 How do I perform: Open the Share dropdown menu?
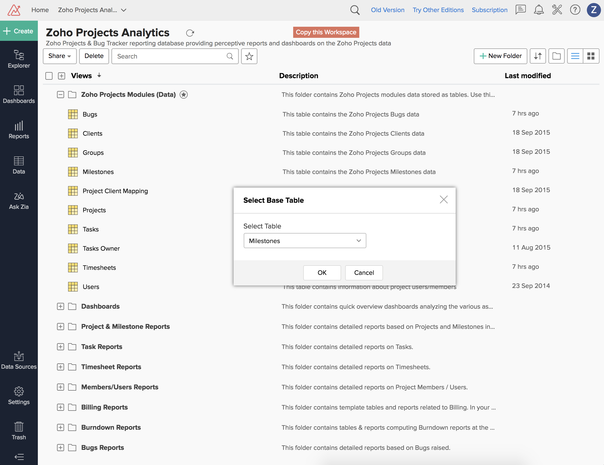pyautogui.click(x=60, y=56)
